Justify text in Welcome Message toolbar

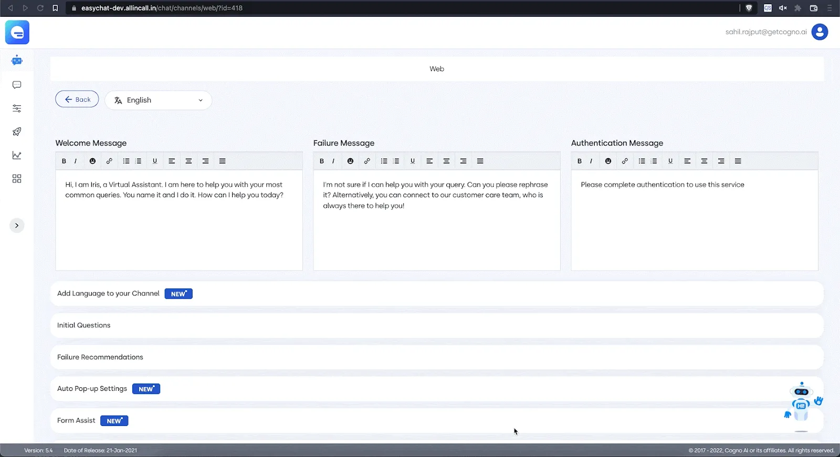(x=222, y=161)
